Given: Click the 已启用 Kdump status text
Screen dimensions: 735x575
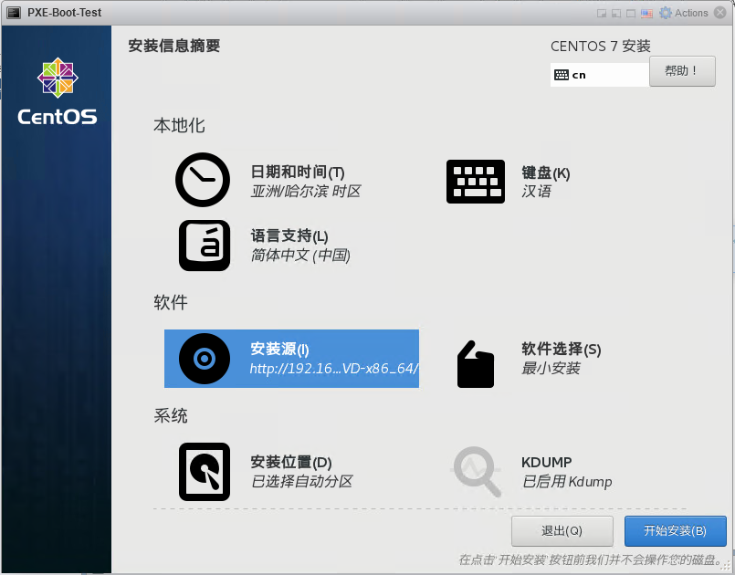Looking at the screenshot, I should (x=567, y=482).
